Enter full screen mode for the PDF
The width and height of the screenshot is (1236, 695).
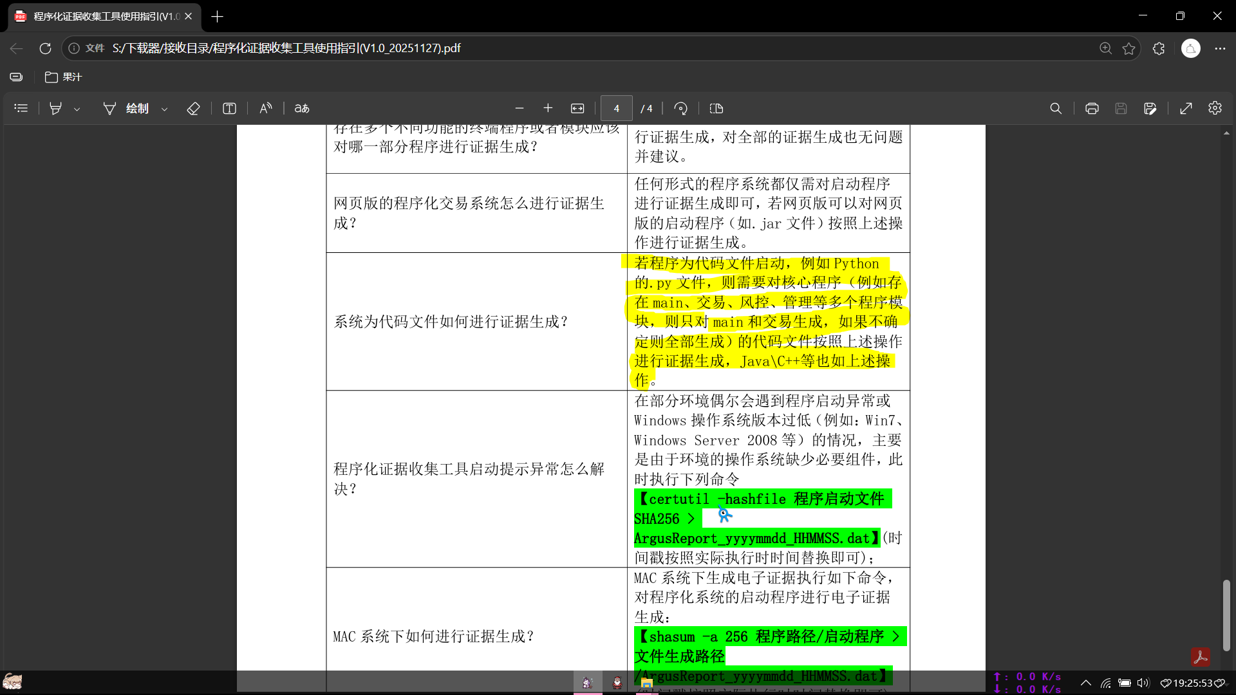click(1186, 108)
